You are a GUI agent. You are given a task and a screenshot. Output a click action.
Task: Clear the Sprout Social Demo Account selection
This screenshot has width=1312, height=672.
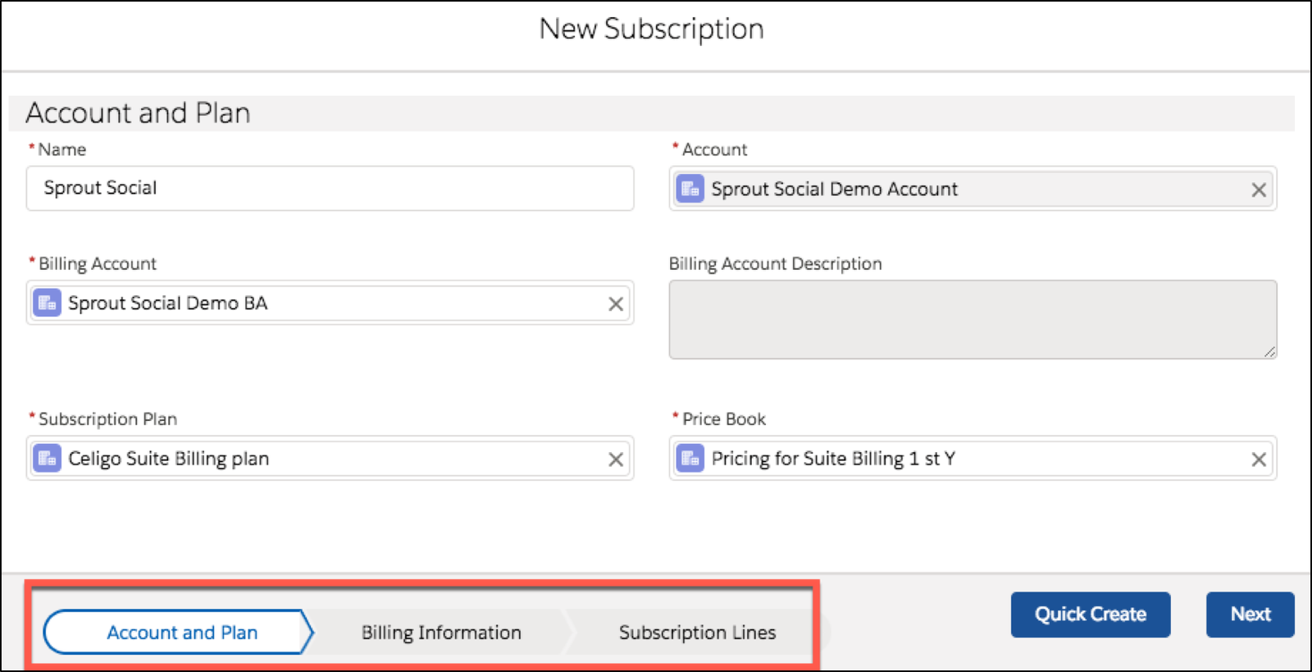coord(1259,190)
